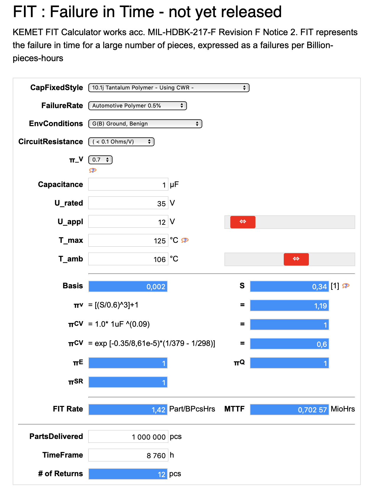375x501 pixels.
Task: Open the CircuitResistance dropdown
Action: tap(121, 142)
